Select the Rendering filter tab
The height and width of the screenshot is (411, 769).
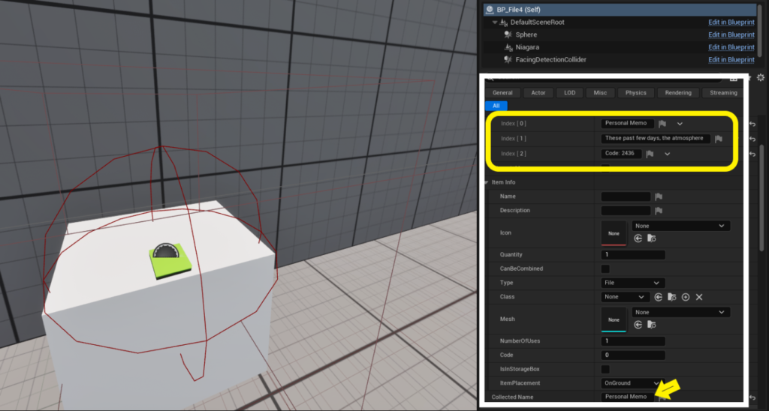677,93
